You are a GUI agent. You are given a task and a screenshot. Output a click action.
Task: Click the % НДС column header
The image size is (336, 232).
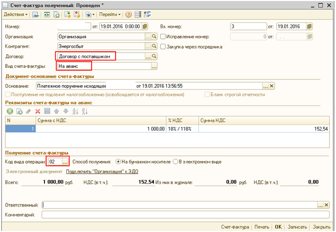coord(183,121)
